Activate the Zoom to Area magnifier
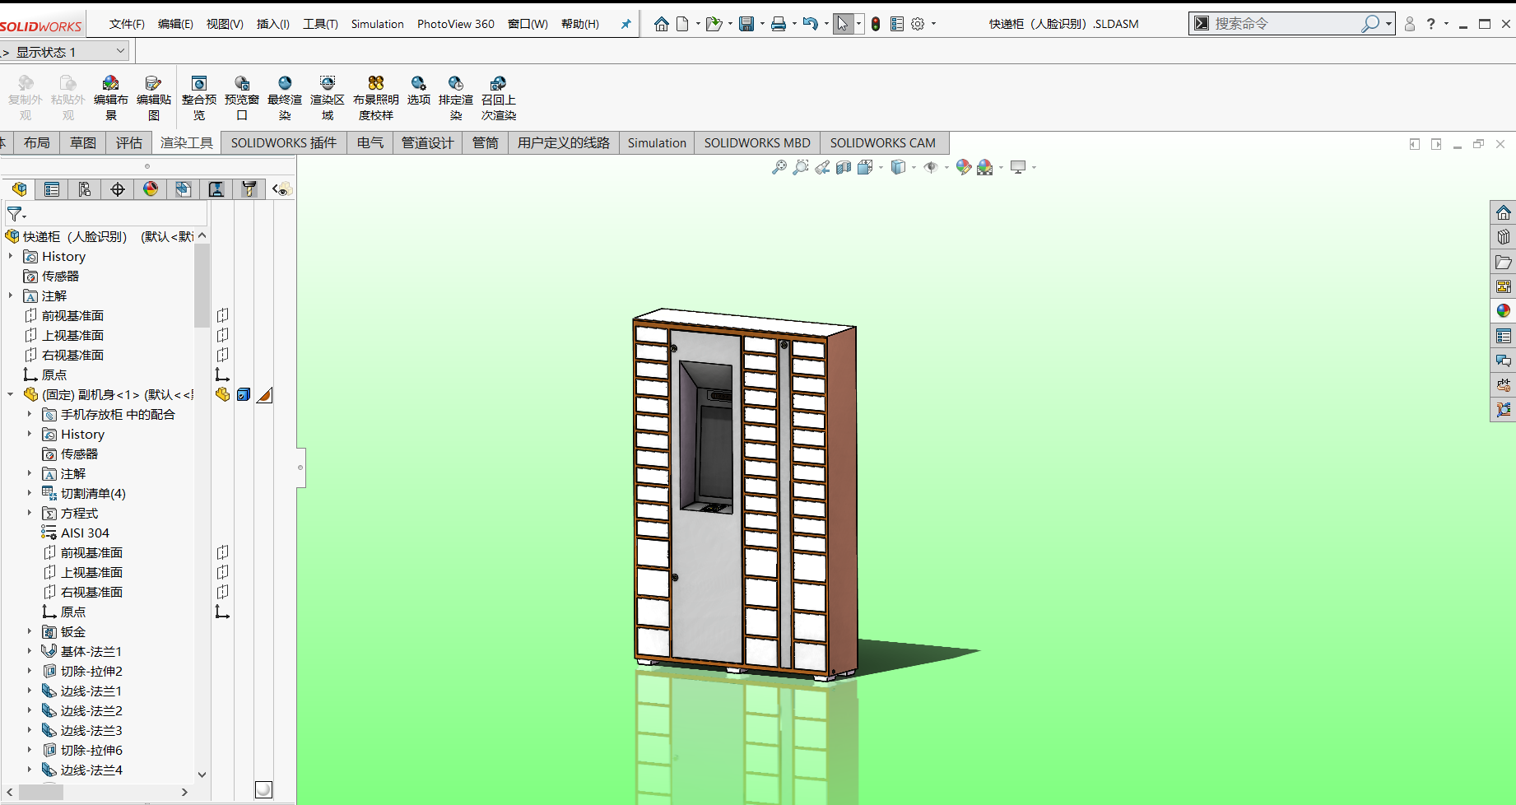The width and height of the screenshot is (1516, 805). pyautogui.click(x=800, y=167)
